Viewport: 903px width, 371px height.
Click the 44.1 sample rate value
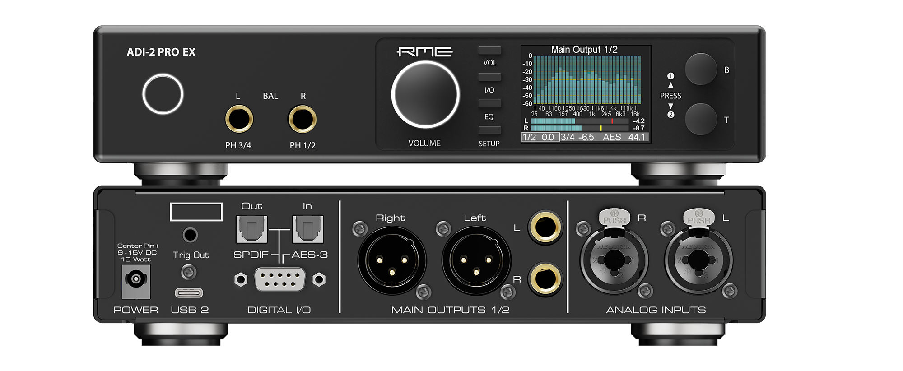tap(637, 137)
